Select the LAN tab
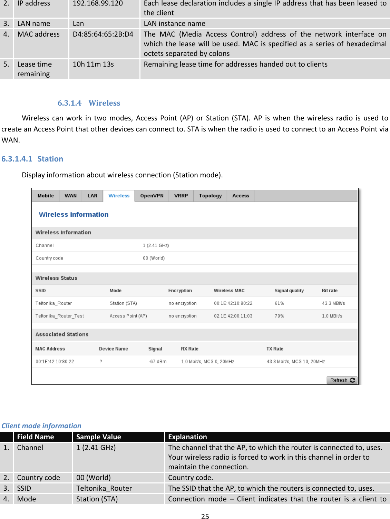Screen dimensions: 390x519 92,196
